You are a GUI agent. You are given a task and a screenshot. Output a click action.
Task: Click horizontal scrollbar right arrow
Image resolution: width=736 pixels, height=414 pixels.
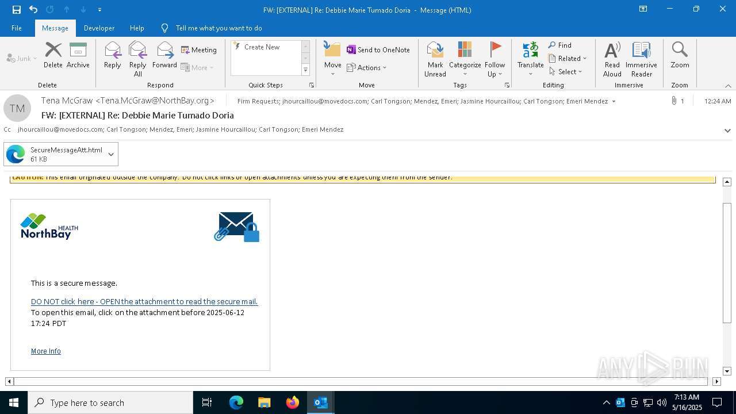[x=716, y=381]
